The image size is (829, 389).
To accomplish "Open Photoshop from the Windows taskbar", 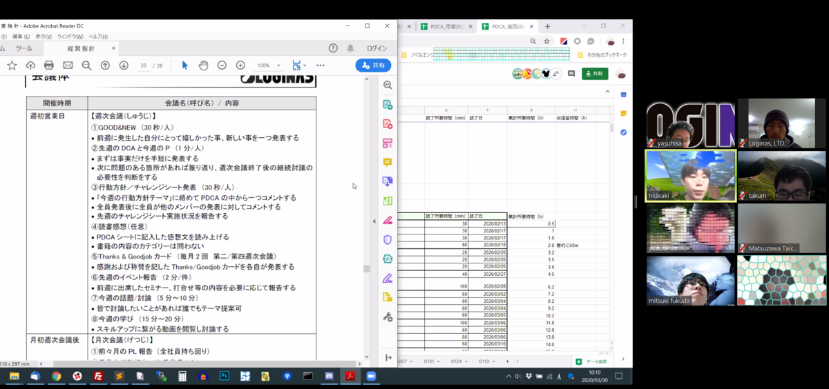I will (x=224, y=377).
